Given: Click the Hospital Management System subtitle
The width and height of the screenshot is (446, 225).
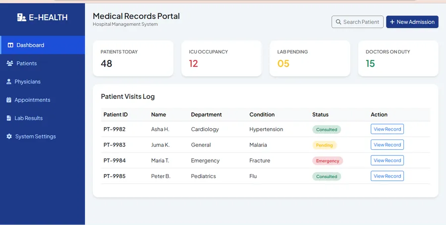Looking at the screenshot, I should pos(125,24).
